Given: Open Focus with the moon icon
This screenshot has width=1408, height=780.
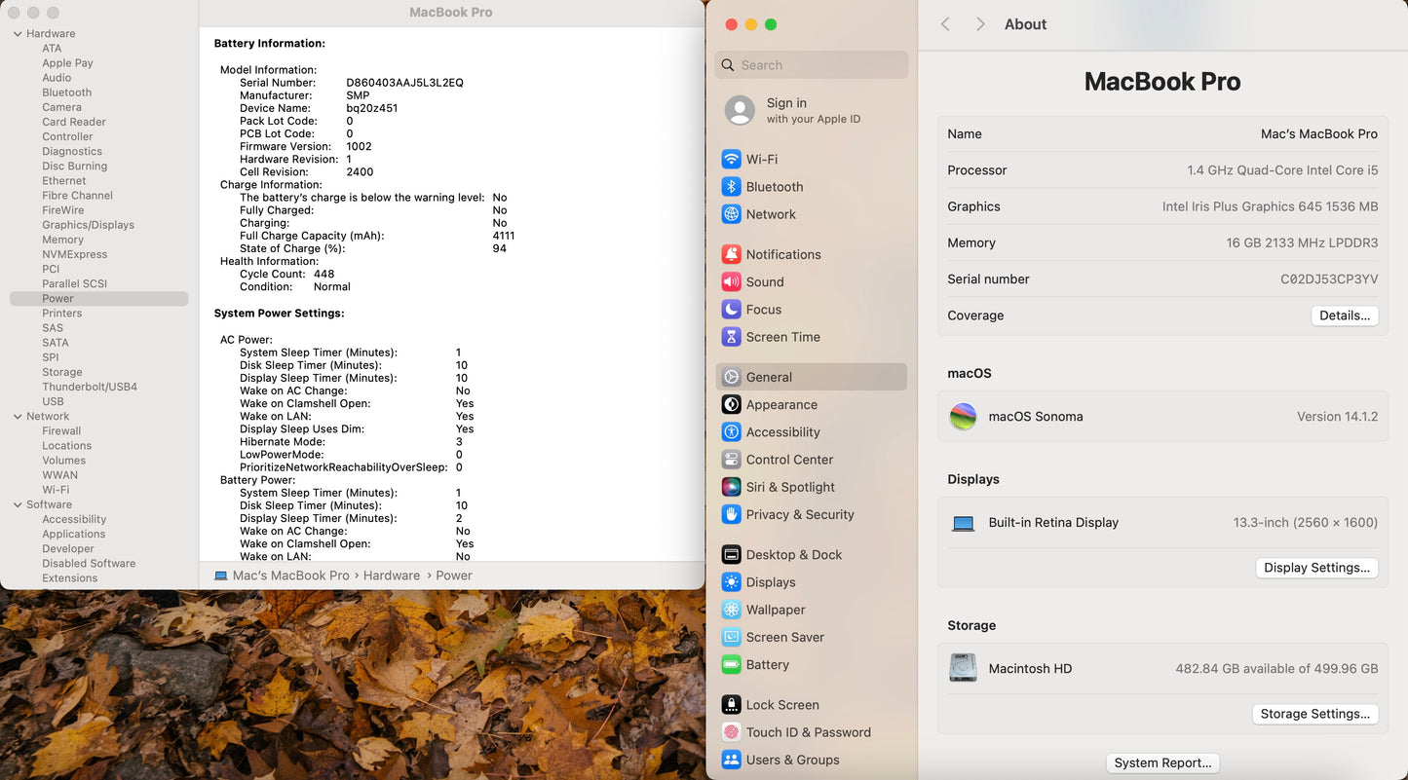Looking at the screenshot, I should [731, 310].
